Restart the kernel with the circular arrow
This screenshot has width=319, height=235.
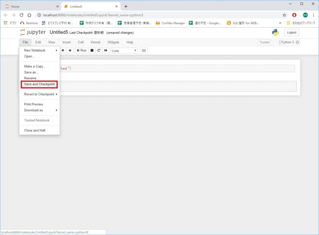pos(99,50)
